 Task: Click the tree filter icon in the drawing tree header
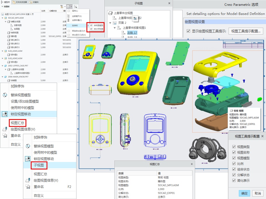click(x=75, y=6)
